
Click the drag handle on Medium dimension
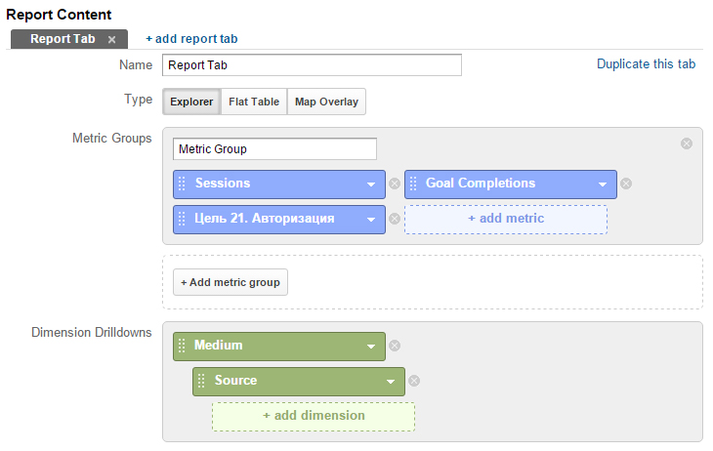click(182, 346)
